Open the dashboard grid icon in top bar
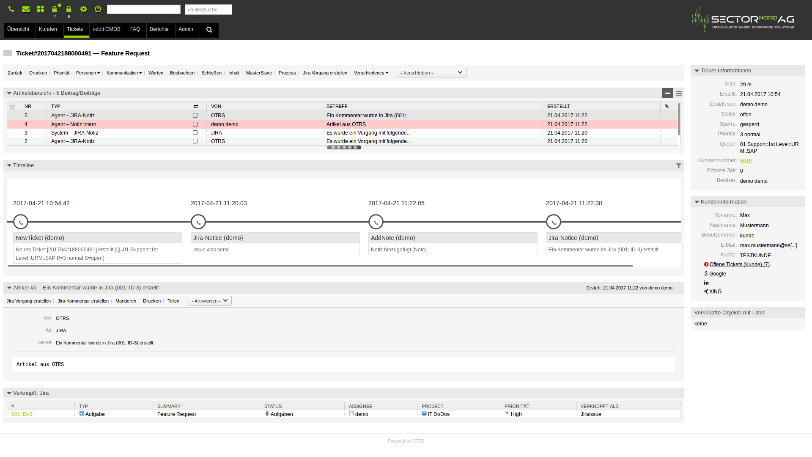This screenshot has height=457, width=812. [40, 9]
